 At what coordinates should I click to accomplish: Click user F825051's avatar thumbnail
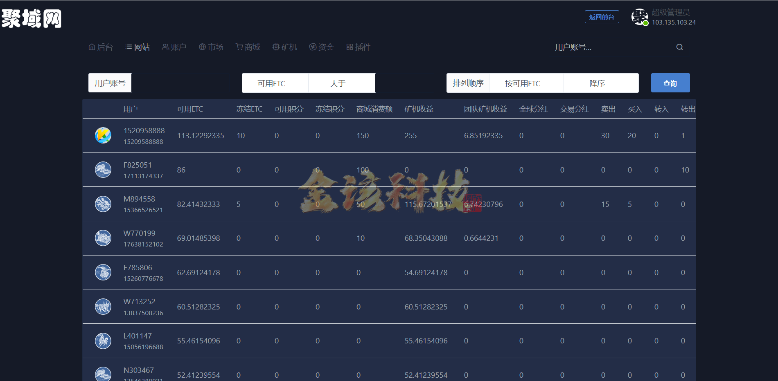[x=103, y=170]
